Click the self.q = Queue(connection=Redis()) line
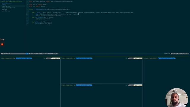190x107 pixels. 49,16
